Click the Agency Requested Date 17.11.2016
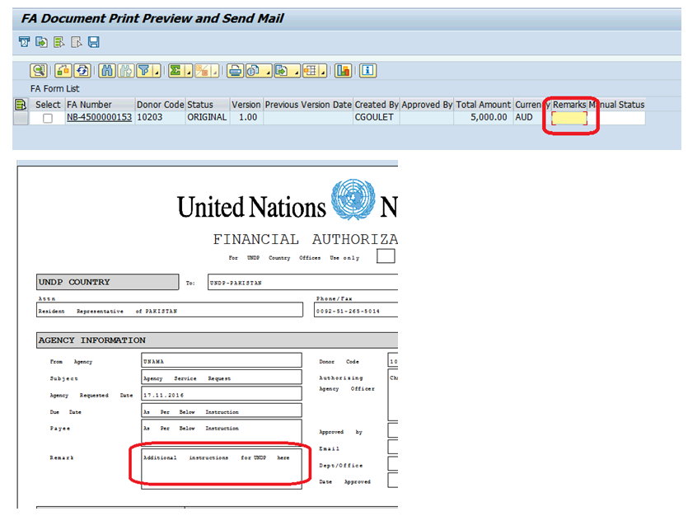 [x=222, y=393]
